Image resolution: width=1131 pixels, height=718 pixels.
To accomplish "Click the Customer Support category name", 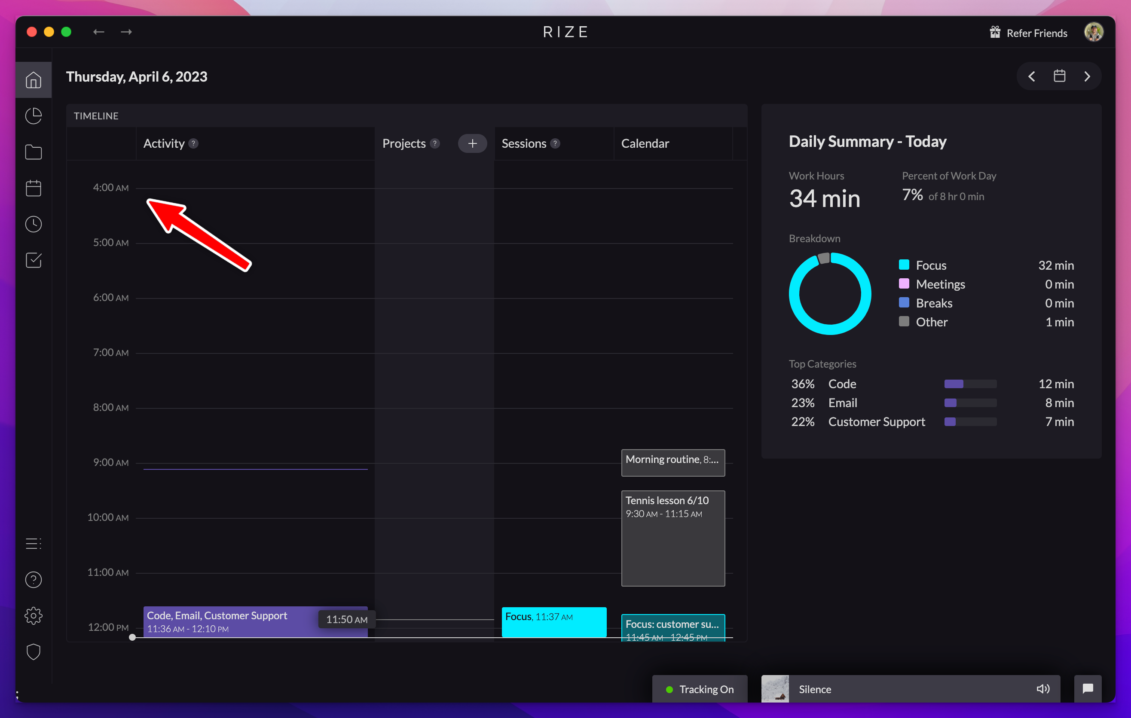I will tap(877, 421).
